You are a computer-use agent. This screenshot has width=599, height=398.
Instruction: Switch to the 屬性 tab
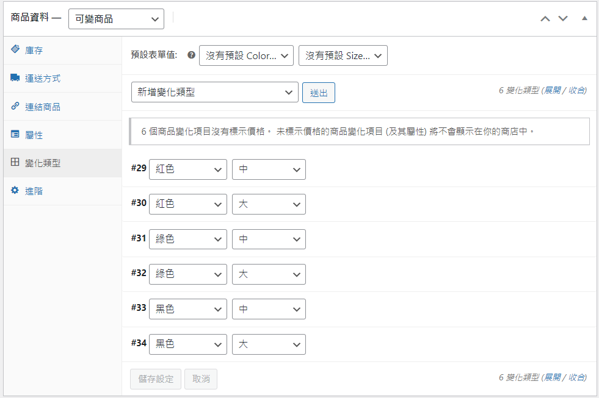point(34,135)
